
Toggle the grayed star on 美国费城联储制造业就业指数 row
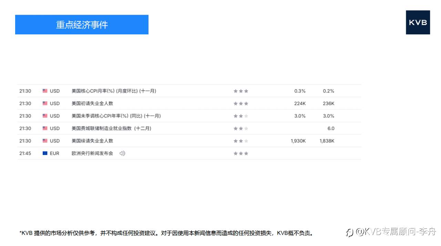pyautogui.click(x=246, y=128)
